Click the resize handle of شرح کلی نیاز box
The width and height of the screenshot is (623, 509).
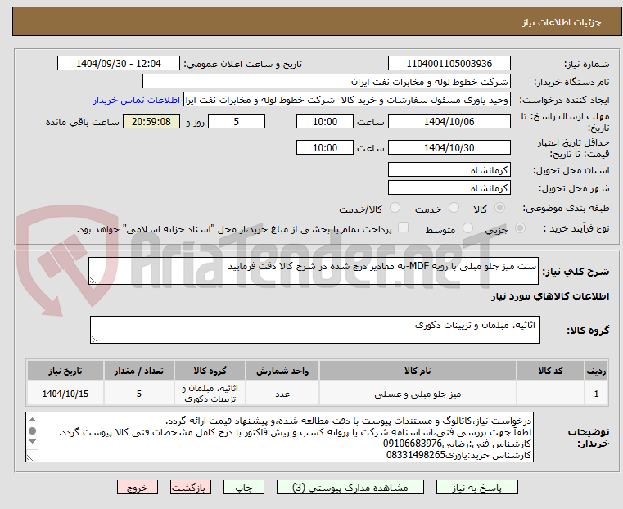(93, 281)
